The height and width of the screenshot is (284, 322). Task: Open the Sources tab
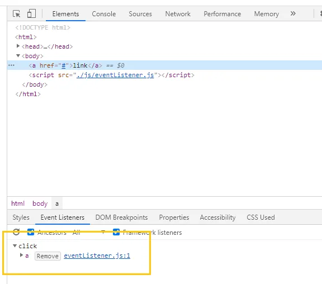(x=140, y=14)
